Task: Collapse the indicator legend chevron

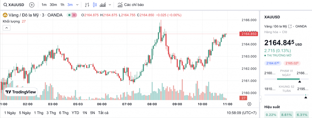Action: [x=7, y=27]
